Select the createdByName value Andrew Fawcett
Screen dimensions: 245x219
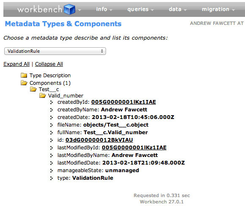point(124,110)
